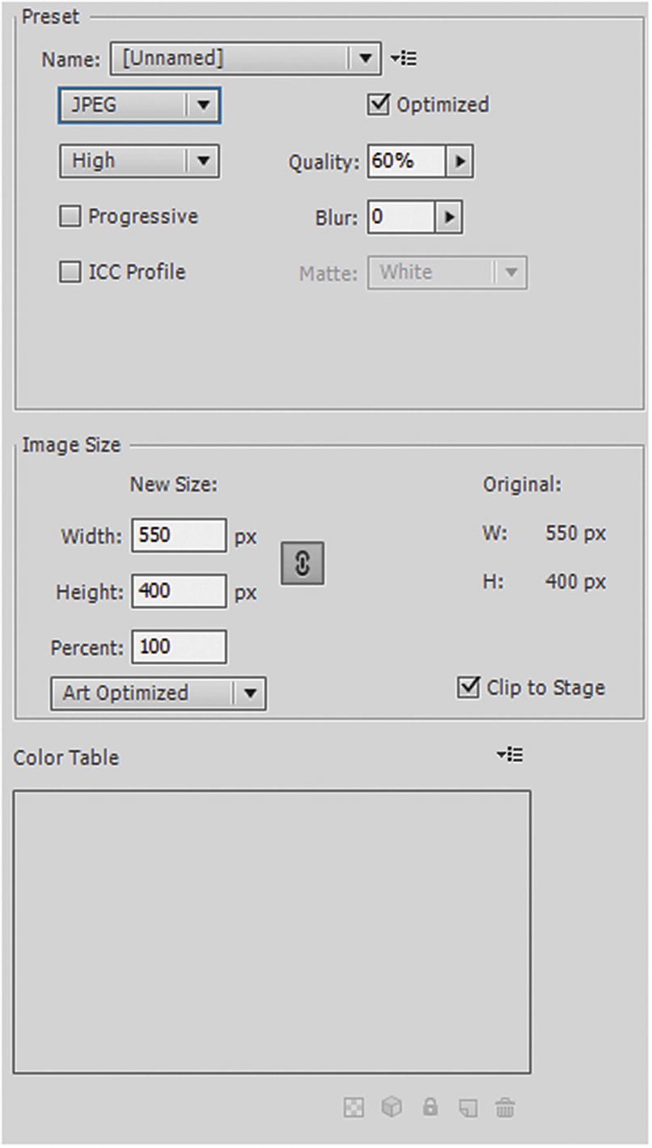Uncheck the Optimized checkbox

click(378, 104)
